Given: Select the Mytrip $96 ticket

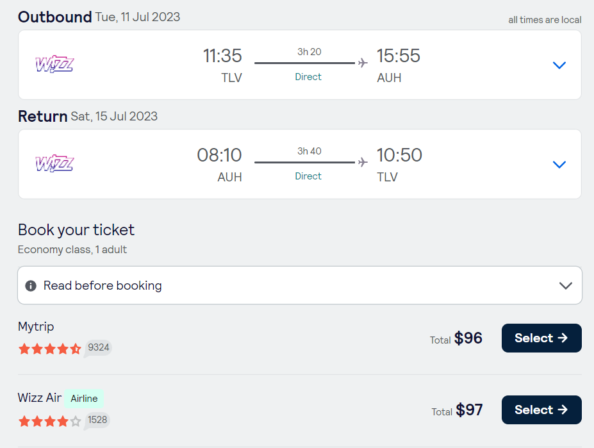Looking at the screenshot, I should click(x=541, y=338).
